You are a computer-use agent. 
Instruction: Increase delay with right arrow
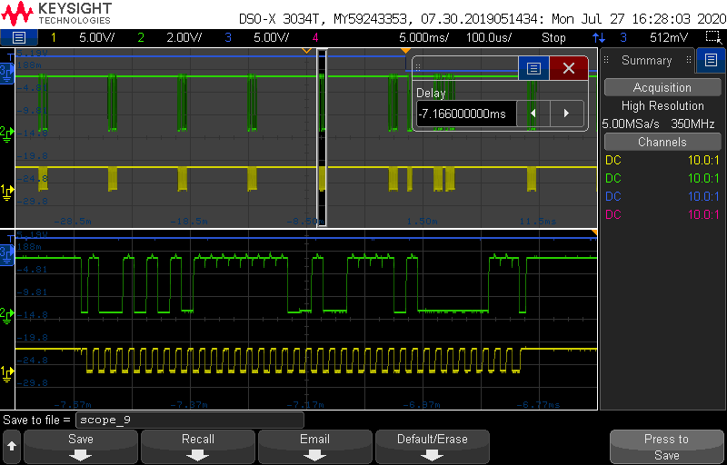coord(566,114)
